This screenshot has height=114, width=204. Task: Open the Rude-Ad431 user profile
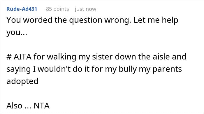tap(22, 9)
